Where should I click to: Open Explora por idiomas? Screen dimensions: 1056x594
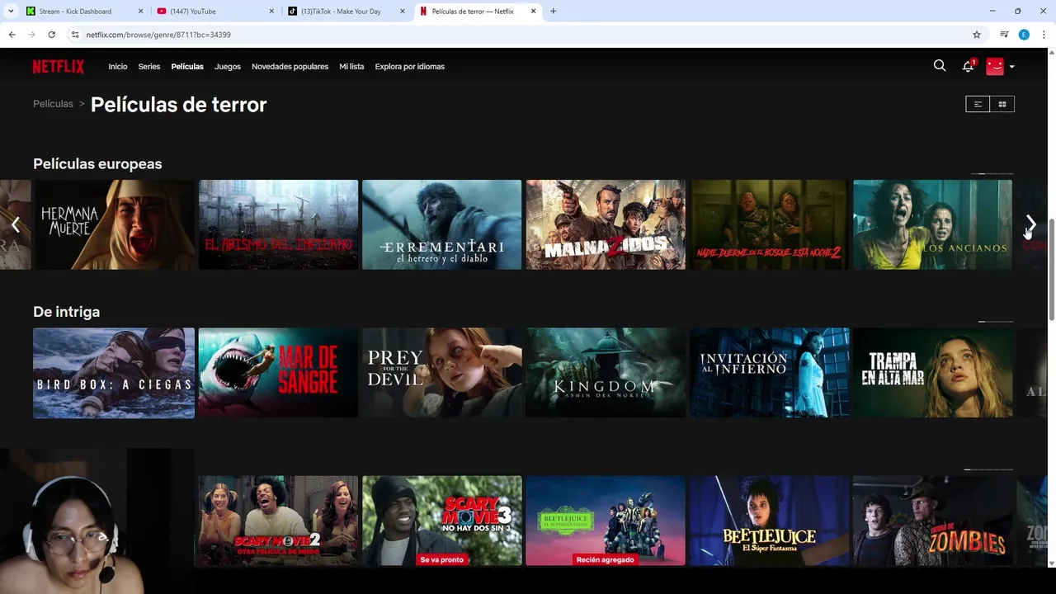[x=409, y=67]
